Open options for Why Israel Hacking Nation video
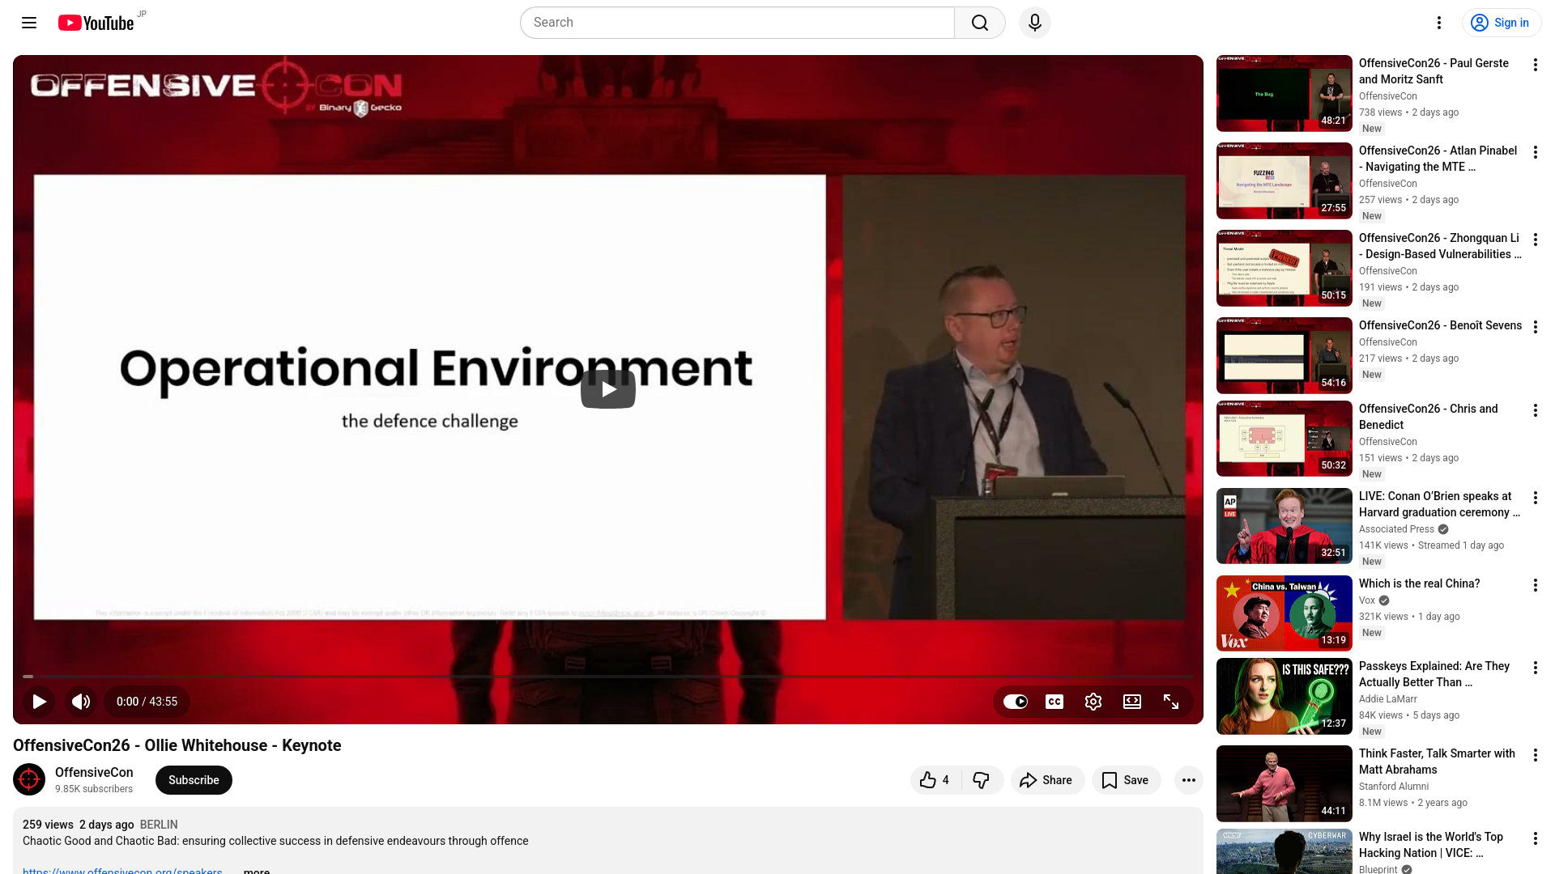The image size is (1555, 874). coord(1536,838)
